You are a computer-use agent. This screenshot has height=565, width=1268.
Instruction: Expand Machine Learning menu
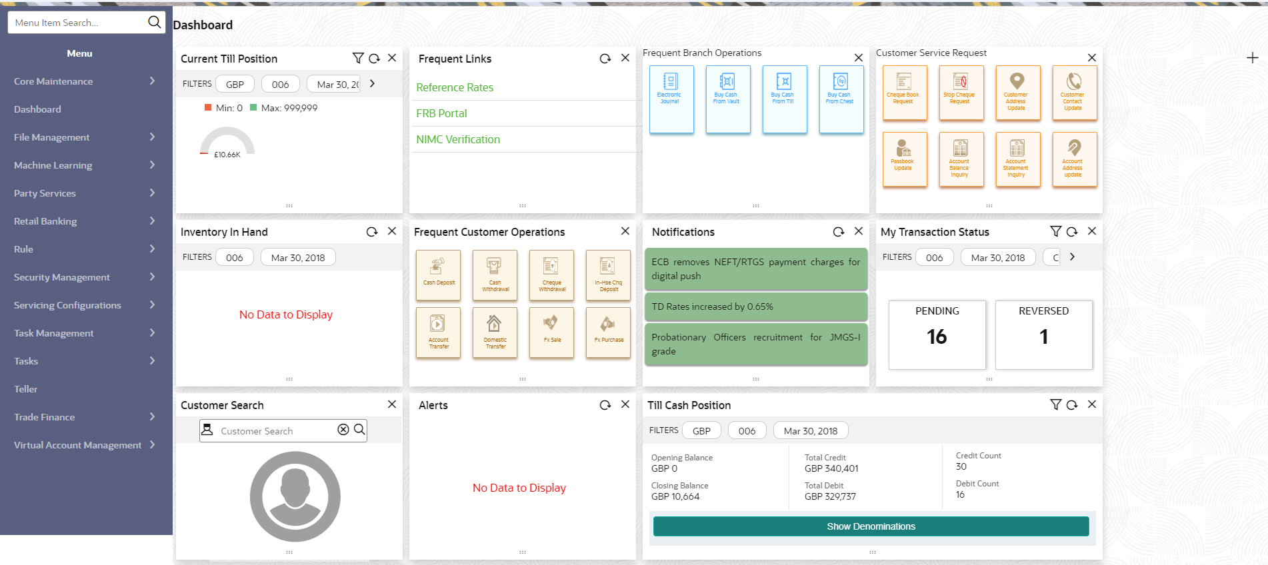(152, 165)
